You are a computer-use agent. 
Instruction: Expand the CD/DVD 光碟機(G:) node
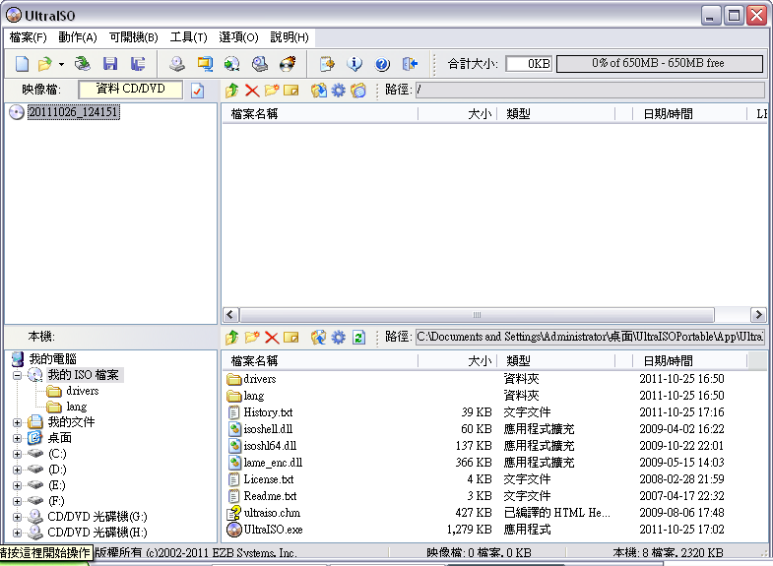tap(18, 517)
